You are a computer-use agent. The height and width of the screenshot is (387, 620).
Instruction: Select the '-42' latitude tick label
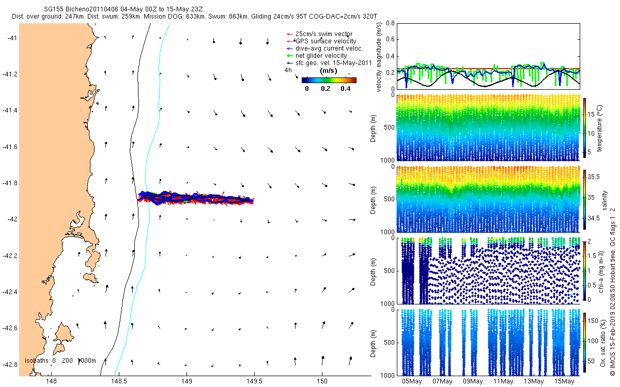[12, 219]
